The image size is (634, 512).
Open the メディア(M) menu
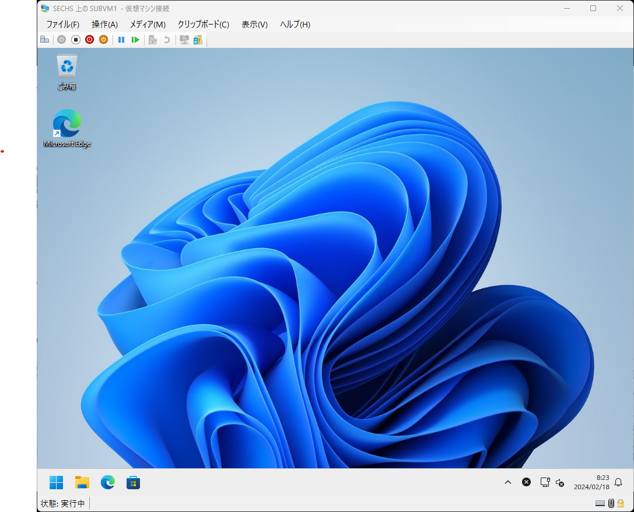coord(148,25)
